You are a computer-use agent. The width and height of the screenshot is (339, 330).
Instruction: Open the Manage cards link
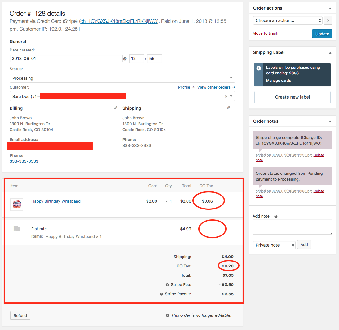pyautogui.click(x=278, y=81)
